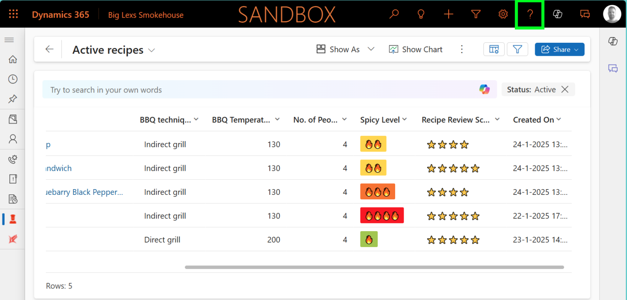
Task: Collapse the site map with the hamburger icon
Action: coord(9,40)
